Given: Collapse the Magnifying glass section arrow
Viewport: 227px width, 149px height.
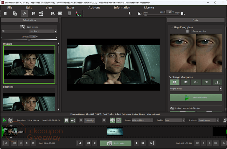Looking at the screenshot, I should pos(172,27).
